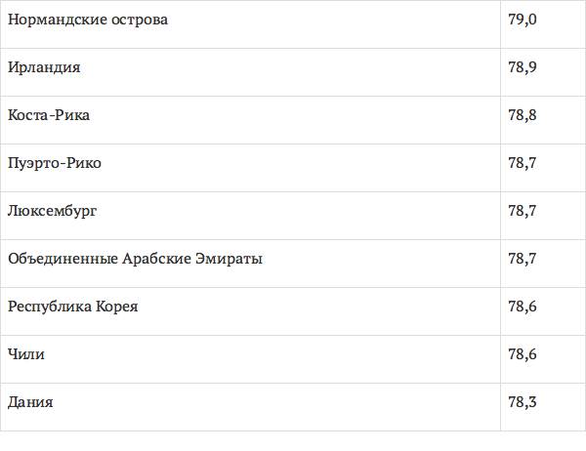Click the Чили country name
This screenshot has width=586, height=451.
pyautogui.click(x=25, y=354)
